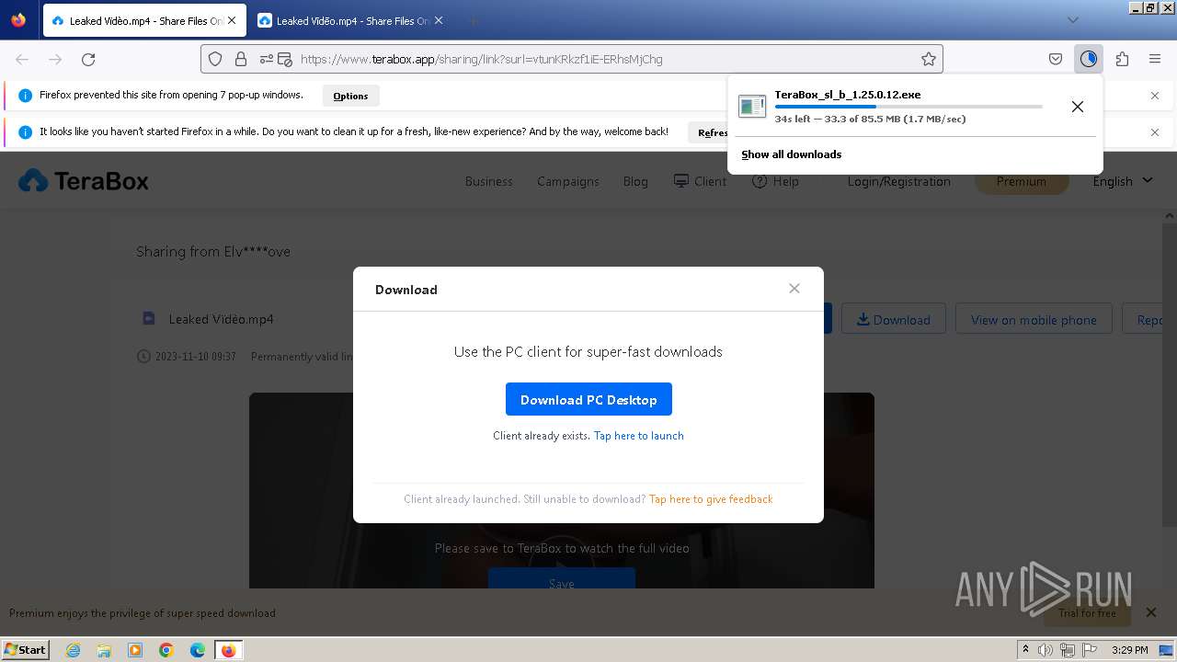Bookmark this page with the star icon
1177x662 pixels.
[x=929, y=59]
